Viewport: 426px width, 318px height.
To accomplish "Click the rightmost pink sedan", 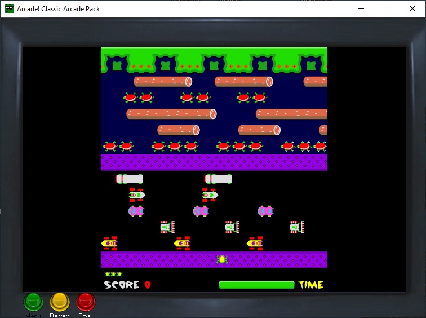I will point(265,211).
